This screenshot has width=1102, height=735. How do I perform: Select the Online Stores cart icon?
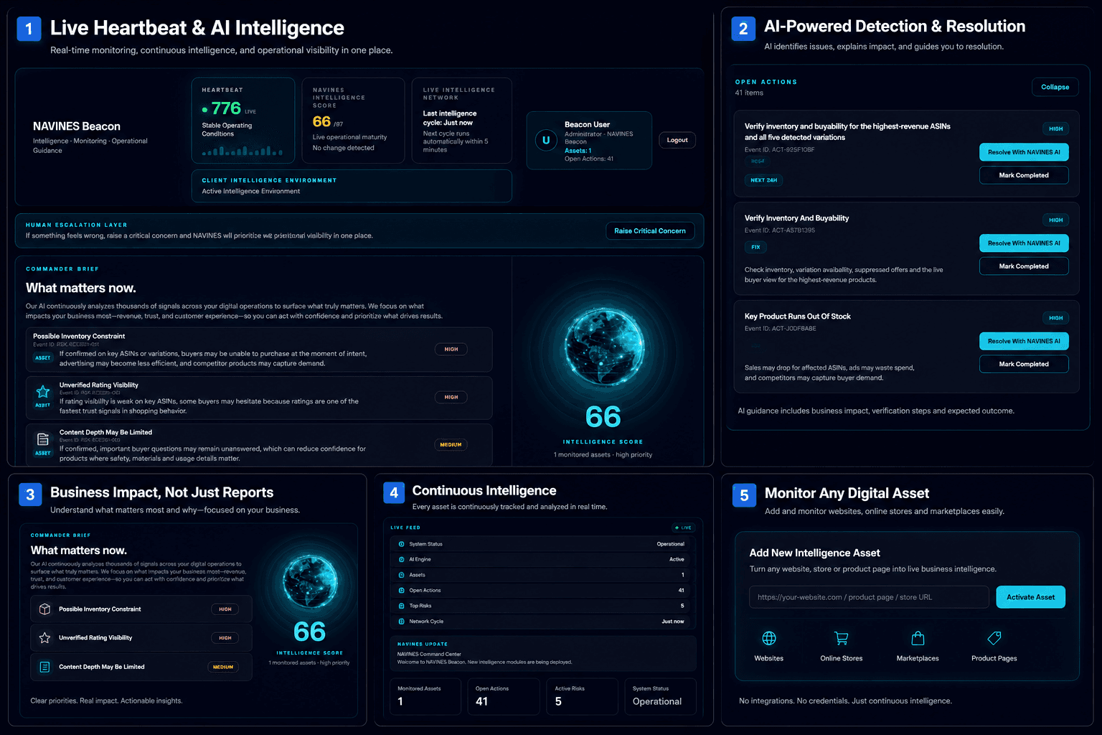click(842, 638)
